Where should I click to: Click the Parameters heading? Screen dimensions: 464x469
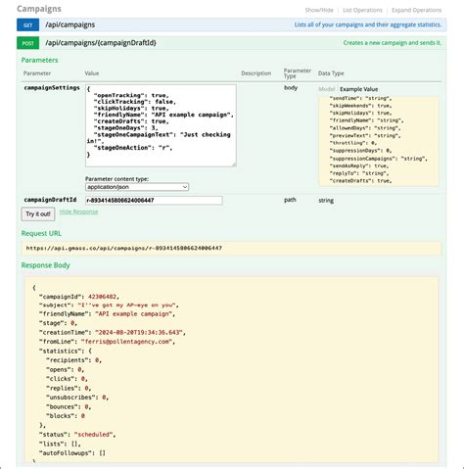(x=39, y=60)
